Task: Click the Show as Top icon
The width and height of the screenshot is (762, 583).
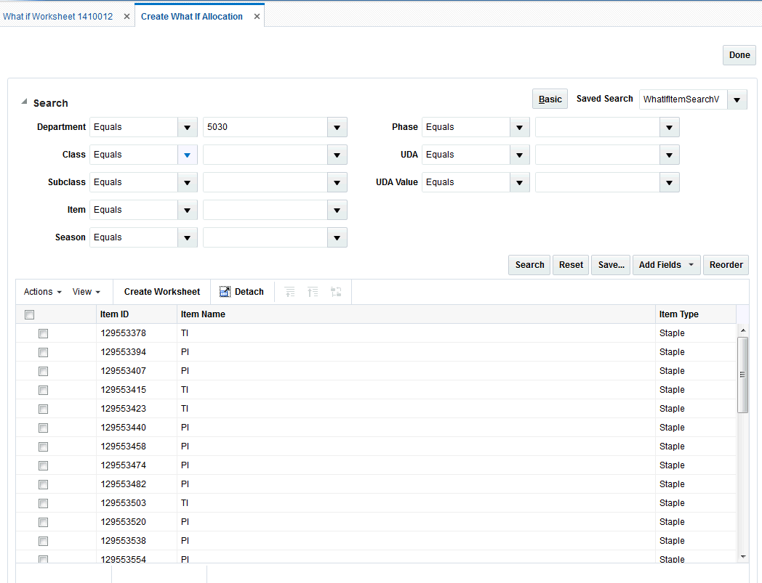Action: [x=336, y=291]
